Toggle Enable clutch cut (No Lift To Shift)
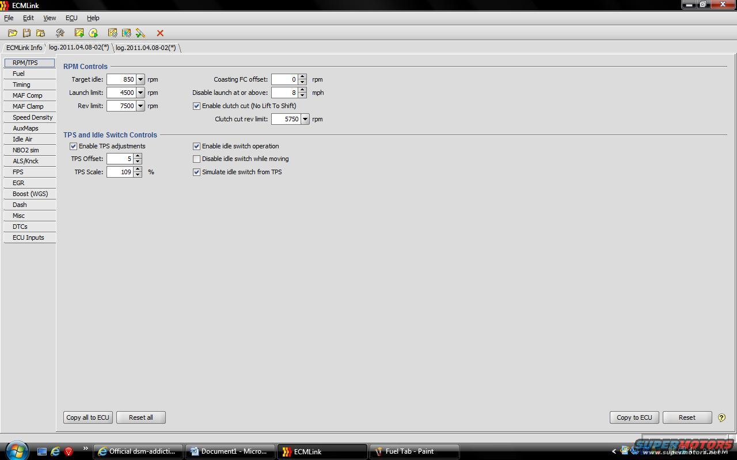This screenshot has width=737, height=460. [196, 106]
